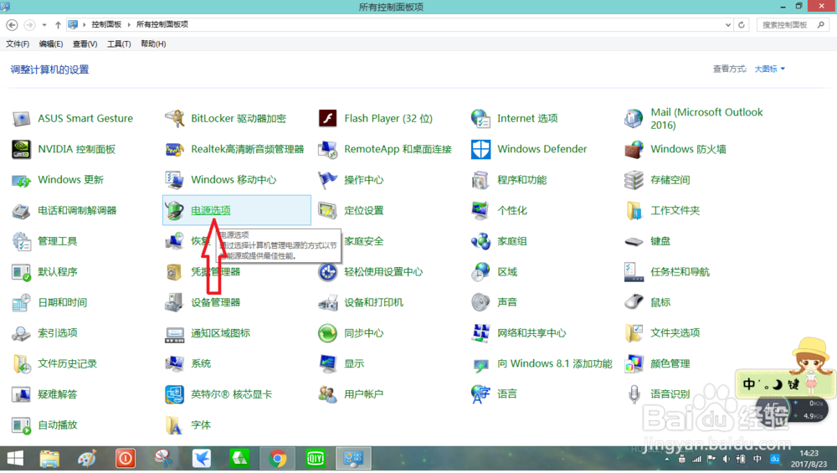The image size is (837, 473).
Task: Open the 任务栏和导航 link
Action: click(680, 272)
